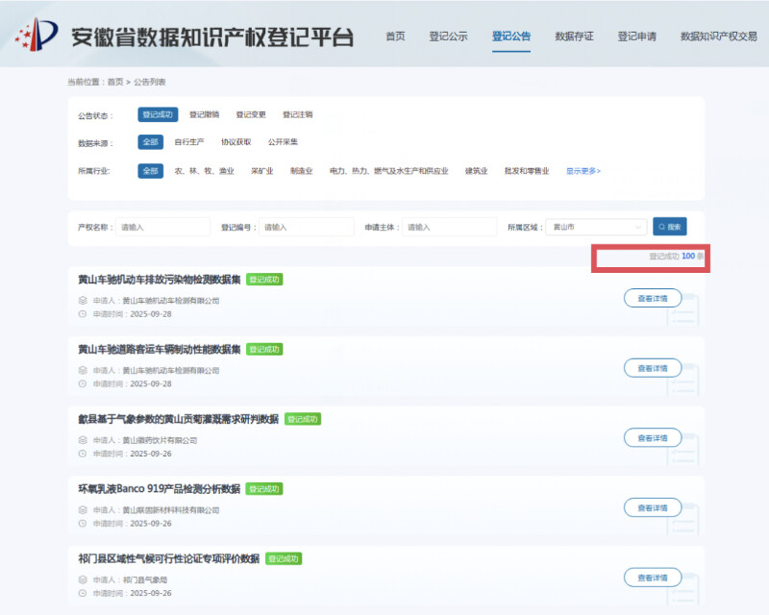
Task: Select 登记变更 announcement status option
Action: click(x=251, y=114)
